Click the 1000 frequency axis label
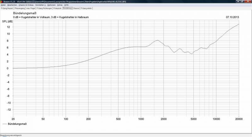 point(141,119)
